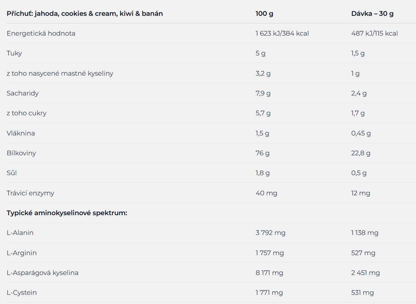The image size is (416, 304).
Task: Click the z toho cukry row label
Action: (26, 113)
